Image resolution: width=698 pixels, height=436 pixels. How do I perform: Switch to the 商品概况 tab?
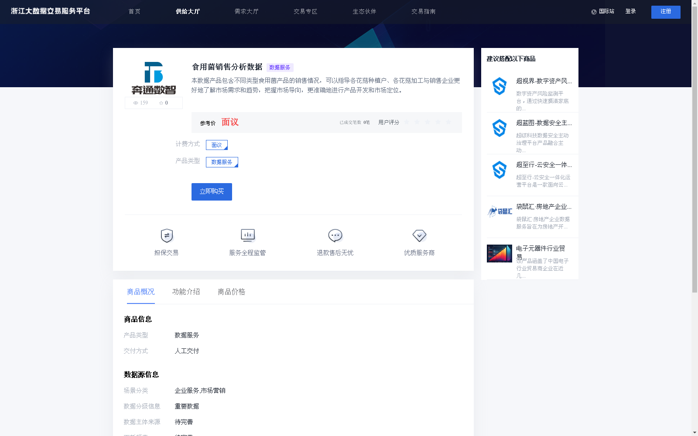141,292
